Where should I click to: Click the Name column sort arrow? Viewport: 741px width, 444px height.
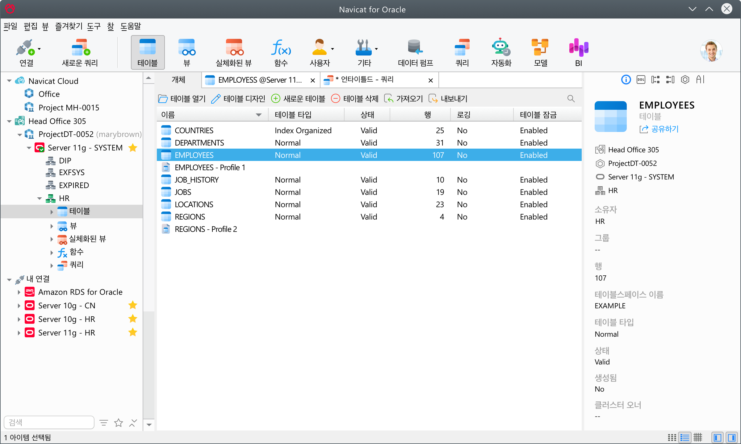(x=259, y=115)
